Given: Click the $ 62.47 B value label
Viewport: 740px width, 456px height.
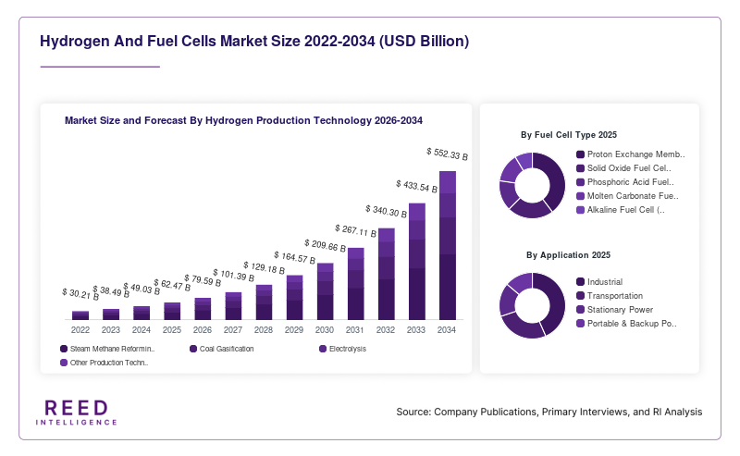Looking at the screenshot, I should point(172,285).
